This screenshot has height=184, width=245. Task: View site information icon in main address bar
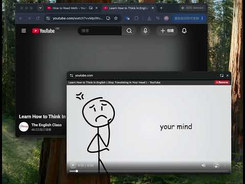pos(48,18)
